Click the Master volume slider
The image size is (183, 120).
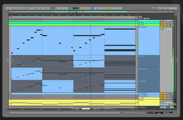click(163, 107)
